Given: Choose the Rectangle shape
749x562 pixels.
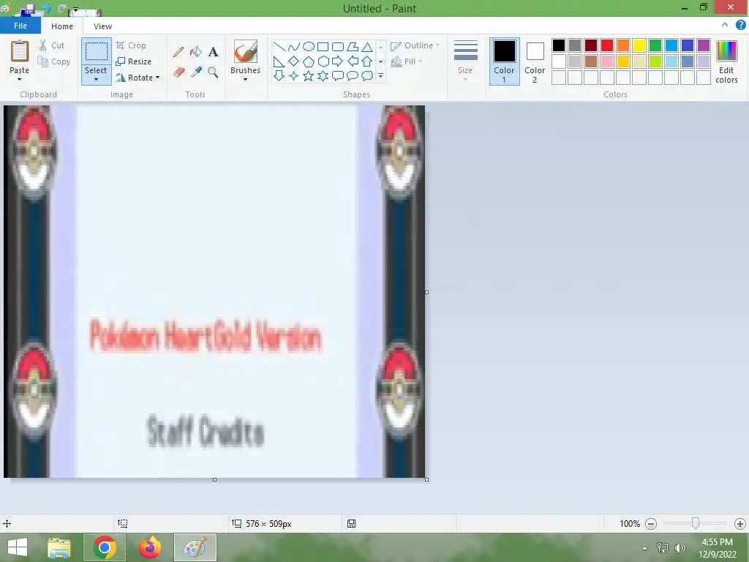Looking at the screenshot, I should (x=323, y=46).
